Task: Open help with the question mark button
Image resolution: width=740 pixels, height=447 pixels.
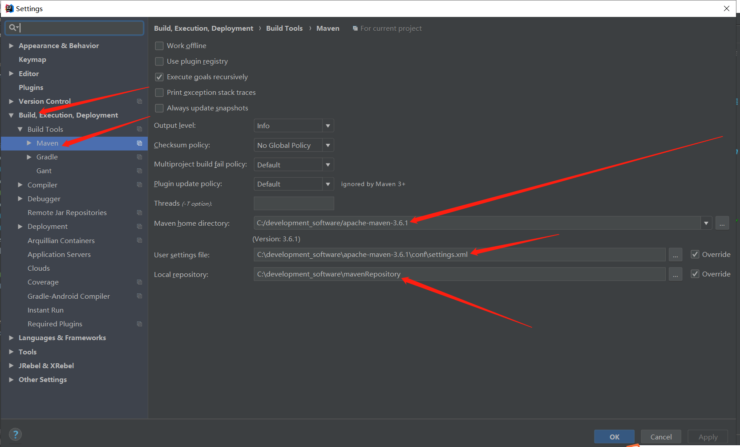Action: coord(15,435)
